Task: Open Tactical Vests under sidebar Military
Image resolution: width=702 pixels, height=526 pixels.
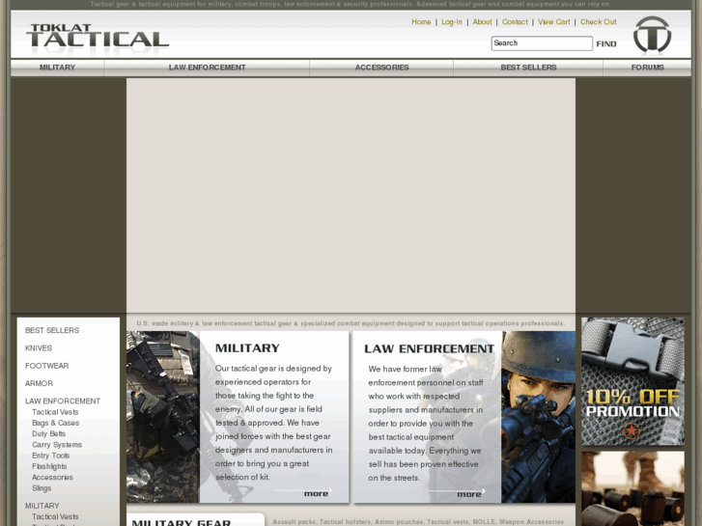Action: coord(55,516)
